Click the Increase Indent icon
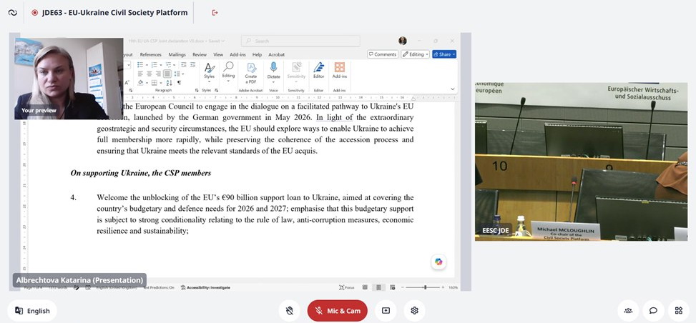Viewport: 696px width, 323px height. [192, 65]
